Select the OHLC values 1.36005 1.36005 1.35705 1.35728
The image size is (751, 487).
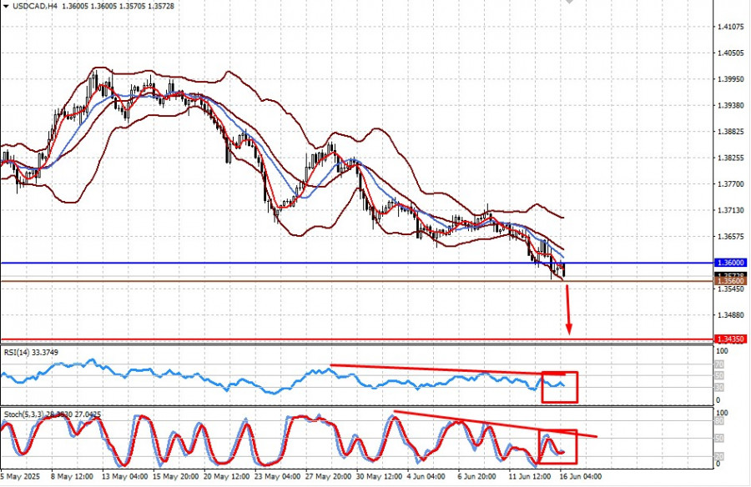point(118,6)
